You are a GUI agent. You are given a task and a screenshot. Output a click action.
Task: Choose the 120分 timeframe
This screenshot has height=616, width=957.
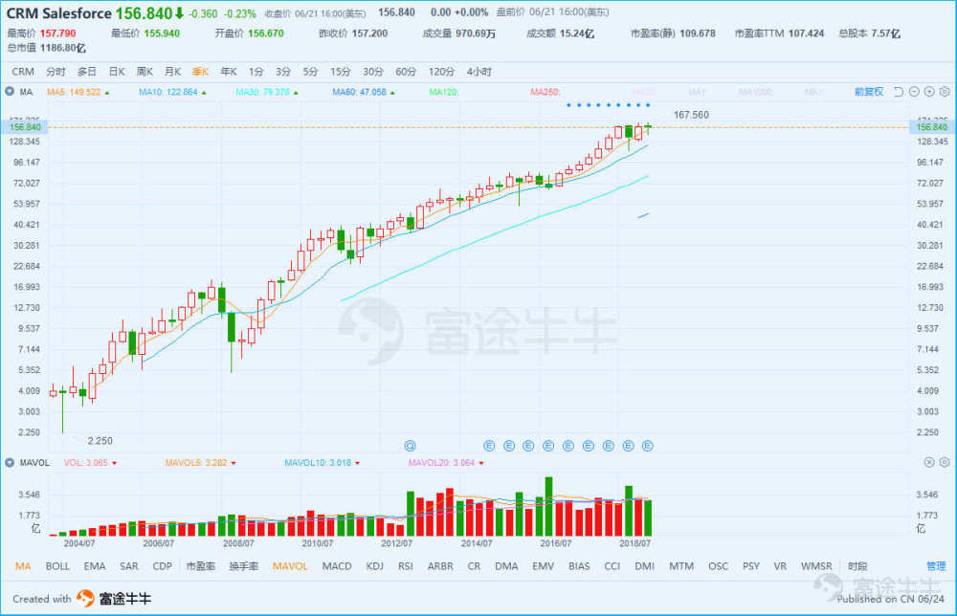click(441, 72)
